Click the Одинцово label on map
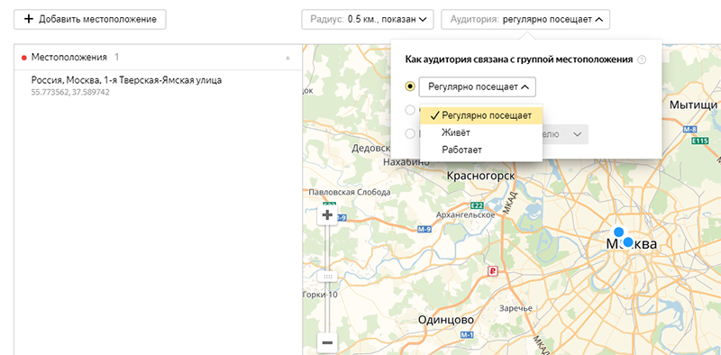721x355 pixels. tap(446, 320)
